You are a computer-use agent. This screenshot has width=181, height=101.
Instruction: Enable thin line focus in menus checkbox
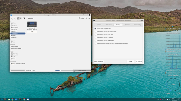pos(95,43)
